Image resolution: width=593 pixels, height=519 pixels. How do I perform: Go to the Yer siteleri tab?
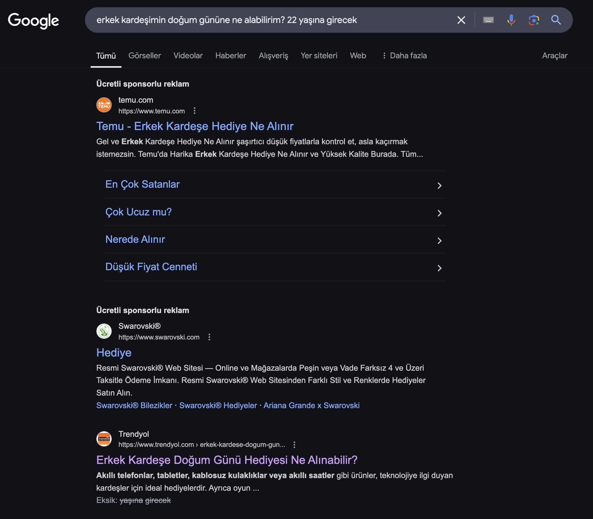coord(319,56)
